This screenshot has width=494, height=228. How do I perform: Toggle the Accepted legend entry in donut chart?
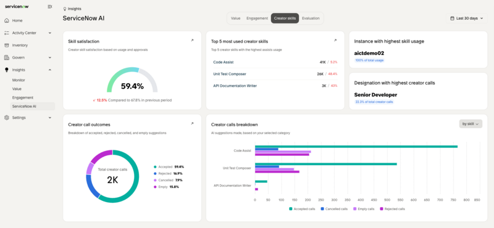tap(169, 166)
